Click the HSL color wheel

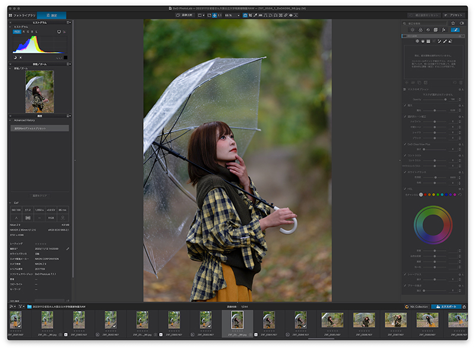click(433, 225)
